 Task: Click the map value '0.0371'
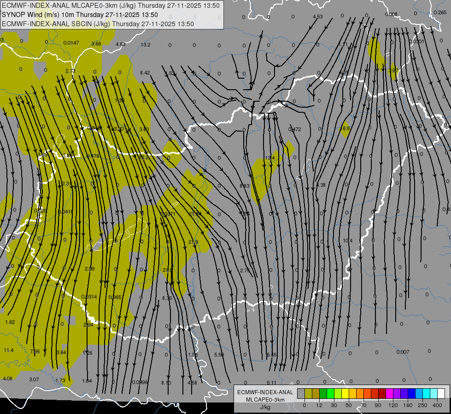click(x=168, y=214)
